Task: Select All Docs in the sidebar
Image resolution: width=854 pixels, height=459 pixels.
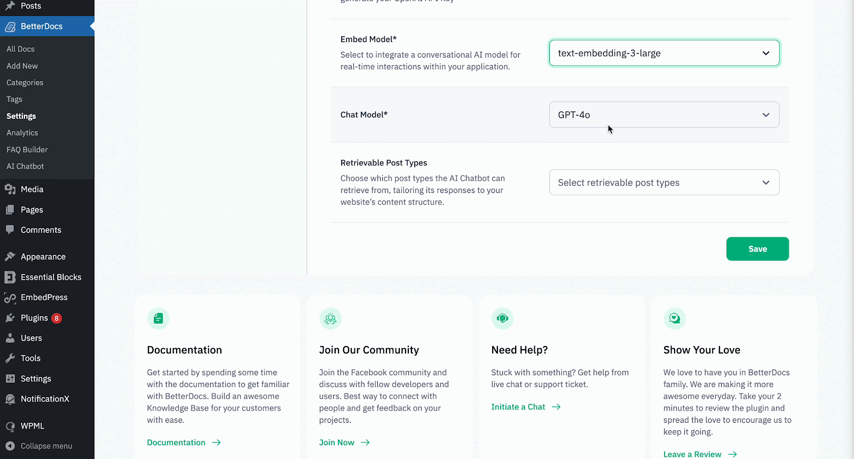Action: click(20, 49)
